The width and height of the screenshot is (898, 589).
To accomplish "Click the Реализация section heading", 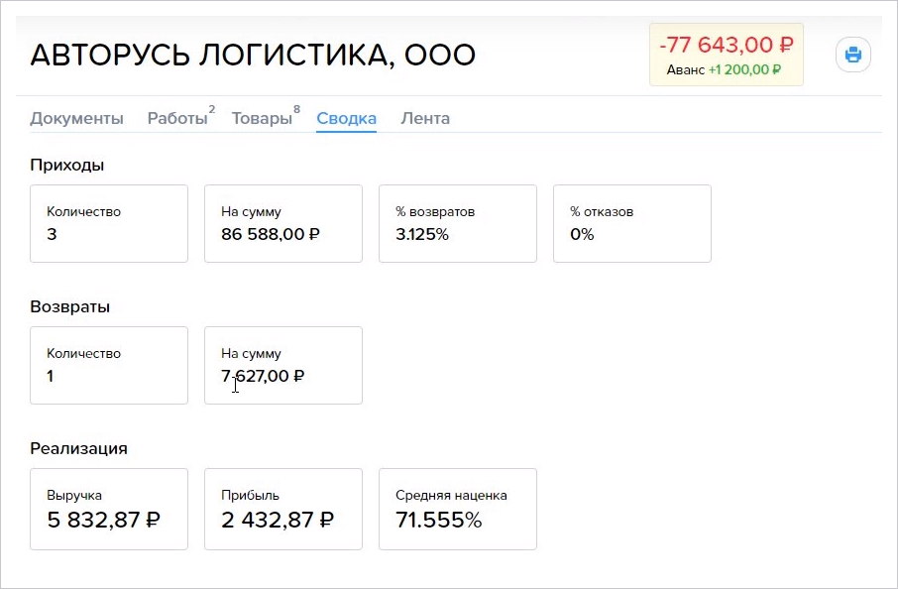I will pos(78,448).
